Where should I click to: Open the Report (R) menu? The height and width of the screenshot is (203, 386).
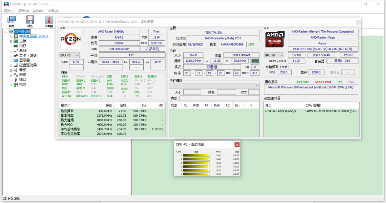[x=23, y=11]
